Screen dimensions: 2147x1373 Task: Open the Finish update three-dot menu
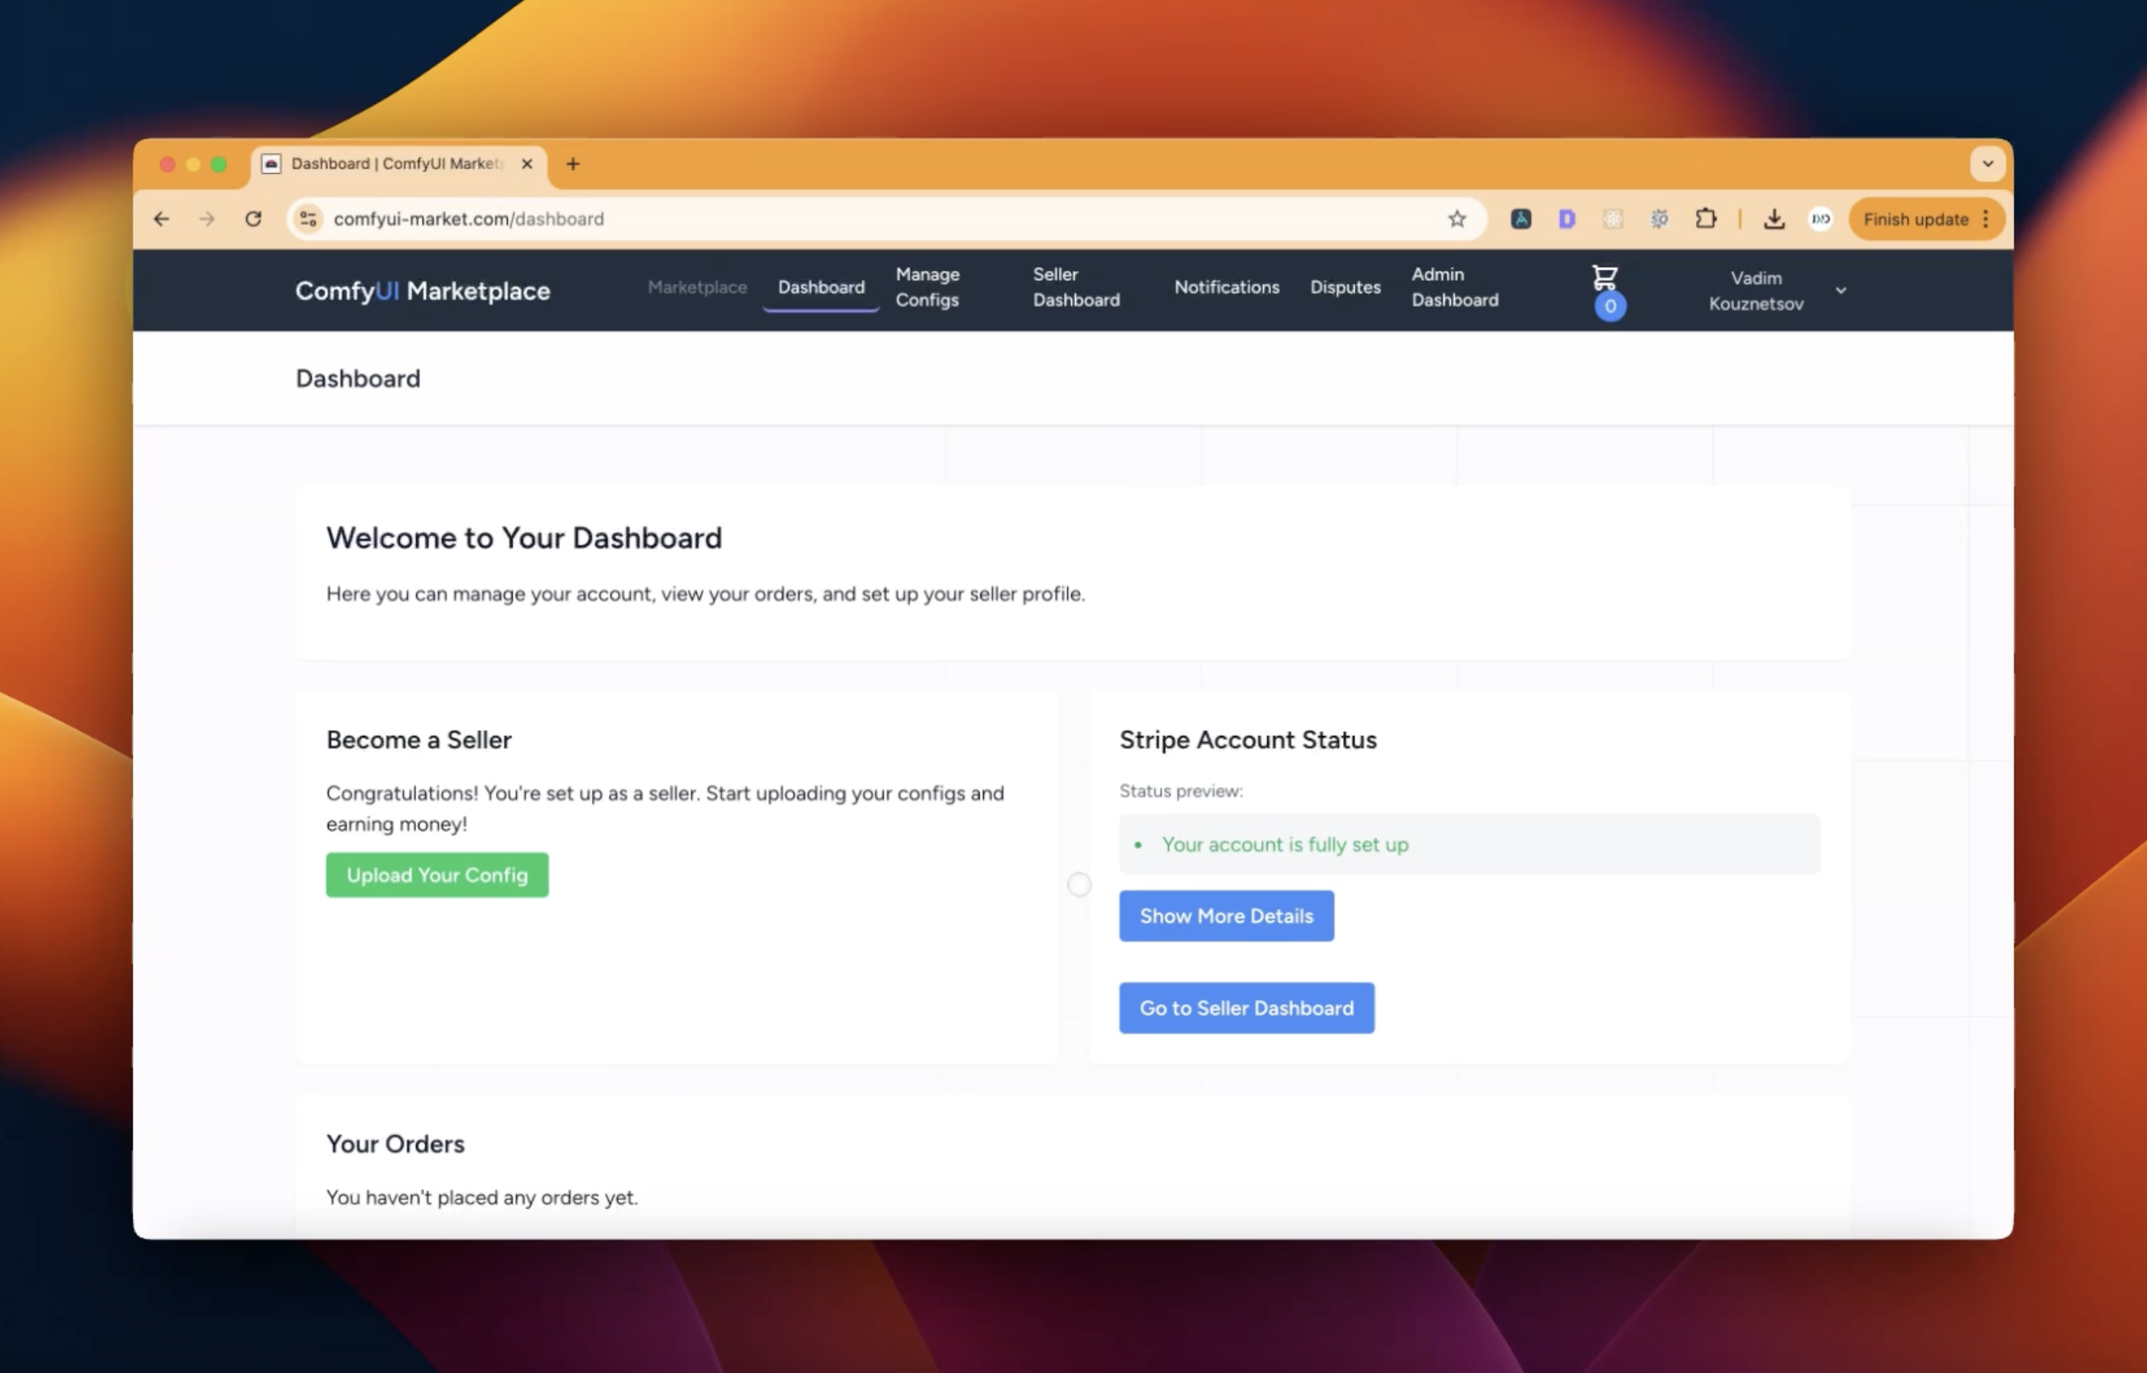[1986, 219]
